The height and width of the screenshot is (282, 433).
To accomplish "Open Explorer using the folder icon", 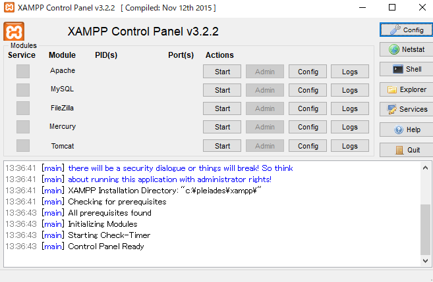I will pyautogui.click(x=406, y=89).
